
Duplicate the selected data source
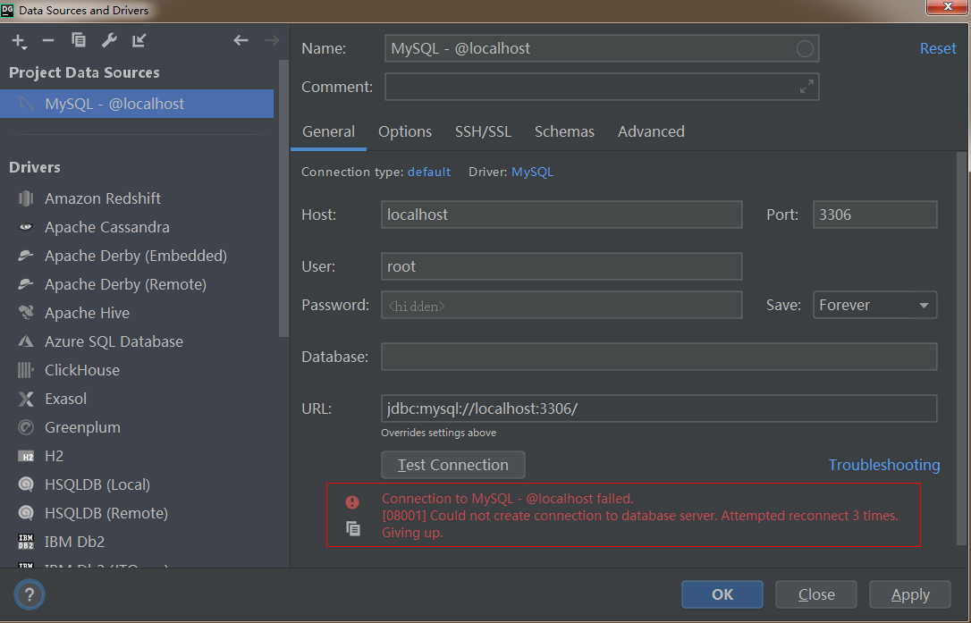(79, 40)
